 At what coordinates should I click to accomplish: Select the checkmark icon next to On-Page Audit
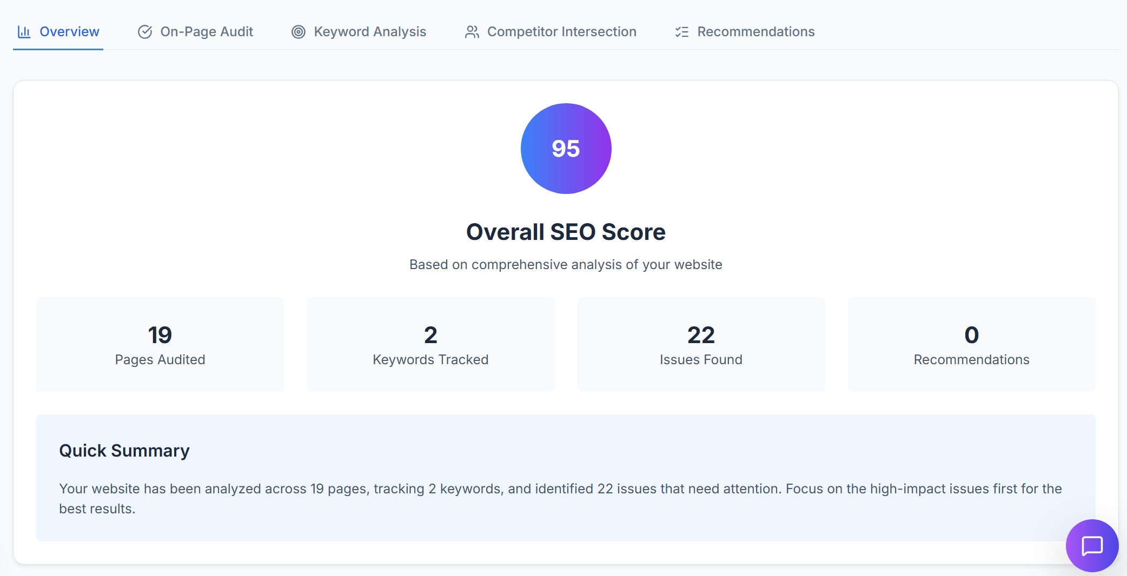pos(144,32)
